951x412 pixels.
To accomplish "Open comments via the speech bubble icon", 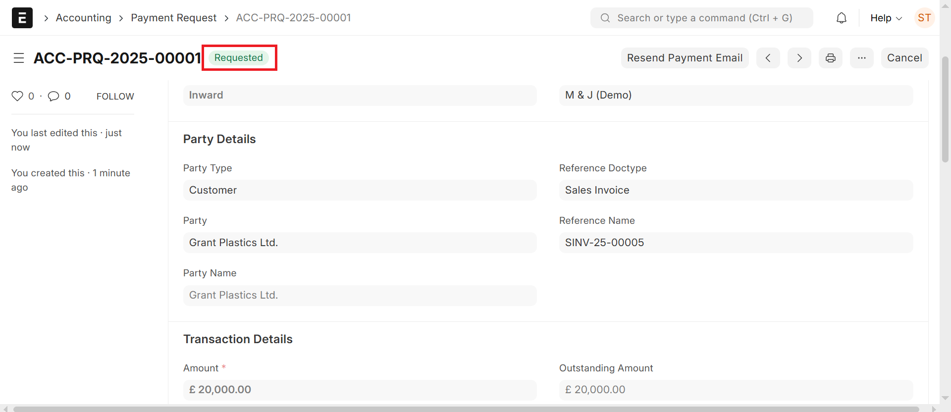I will coord(53,96).
